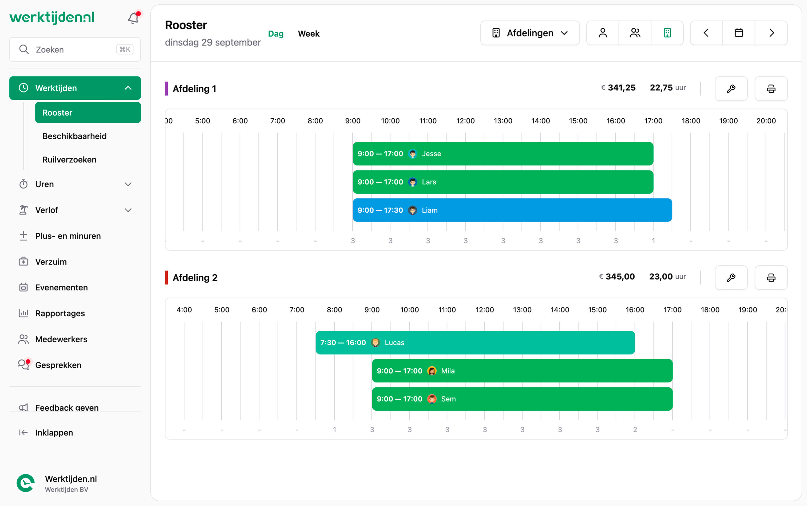Open Jesse's 9:00–17:00 shift

[x=503, y=154]
